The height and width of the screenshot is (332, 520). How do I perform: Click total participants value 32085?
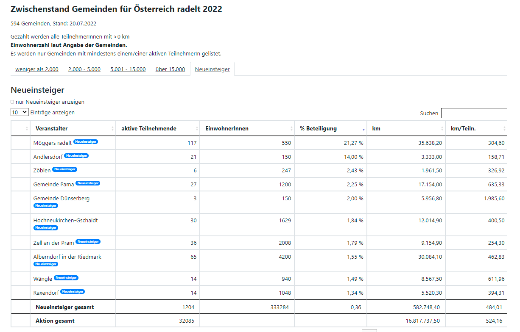187,321
